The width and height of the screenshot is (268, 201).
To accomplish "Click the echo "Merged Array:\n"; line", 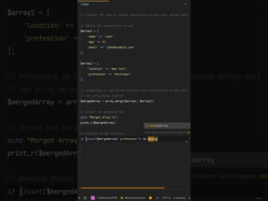I will 99,117.
